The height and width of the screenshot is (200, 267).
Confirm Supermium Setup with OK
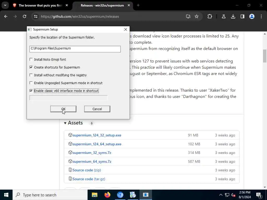[63, 109]
